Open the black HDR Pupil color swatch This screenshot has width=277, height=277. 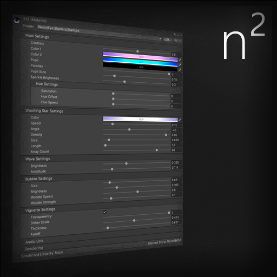coord(140,67)
